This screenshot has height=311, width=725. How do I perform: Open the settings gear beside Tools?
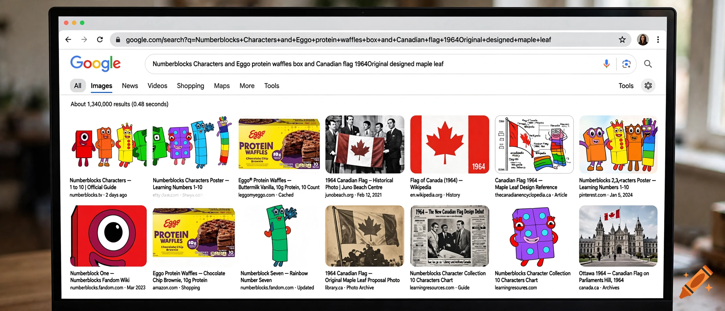click(x=648, y=86)
